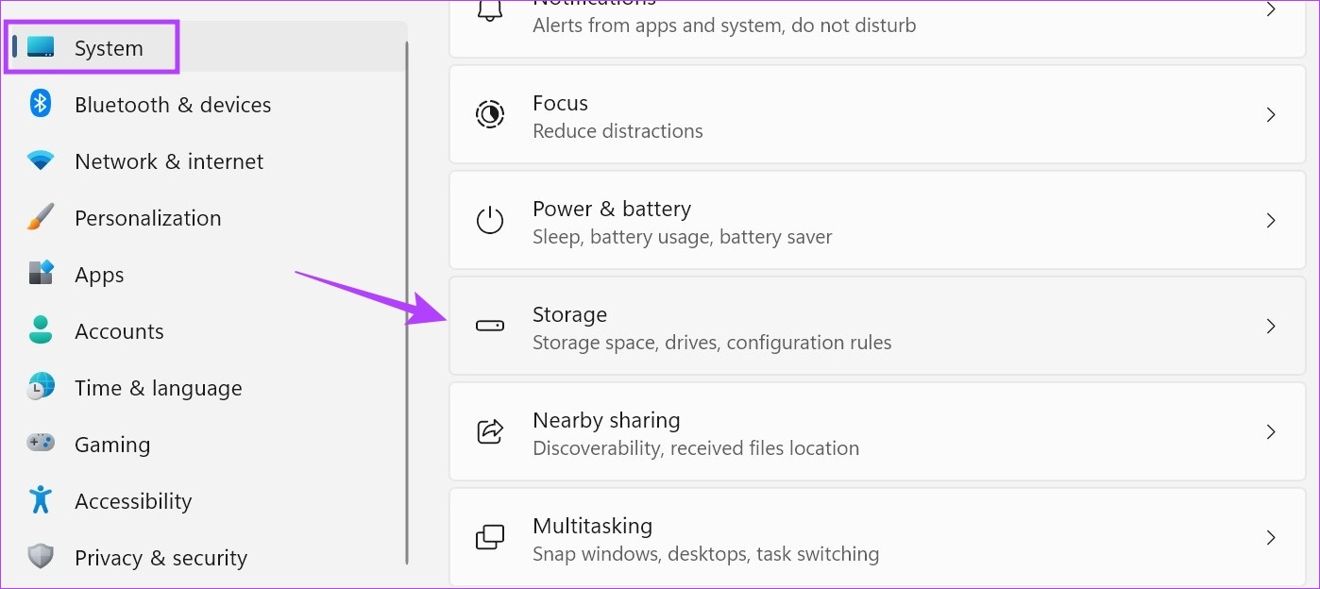The width and height of the screenshot is (1320, 589).
Task: Click the Accounts person icon
Action: click(41, 330)
